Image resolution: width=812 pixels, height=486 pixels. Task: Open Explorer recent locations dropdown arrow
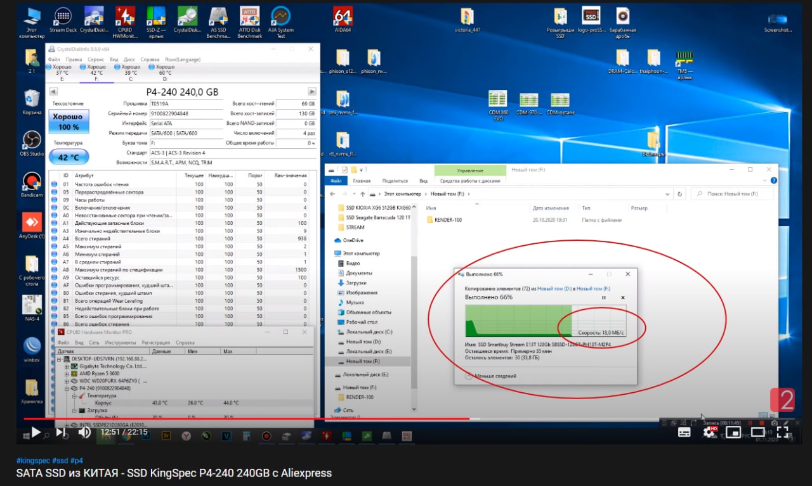coord(354,194)
